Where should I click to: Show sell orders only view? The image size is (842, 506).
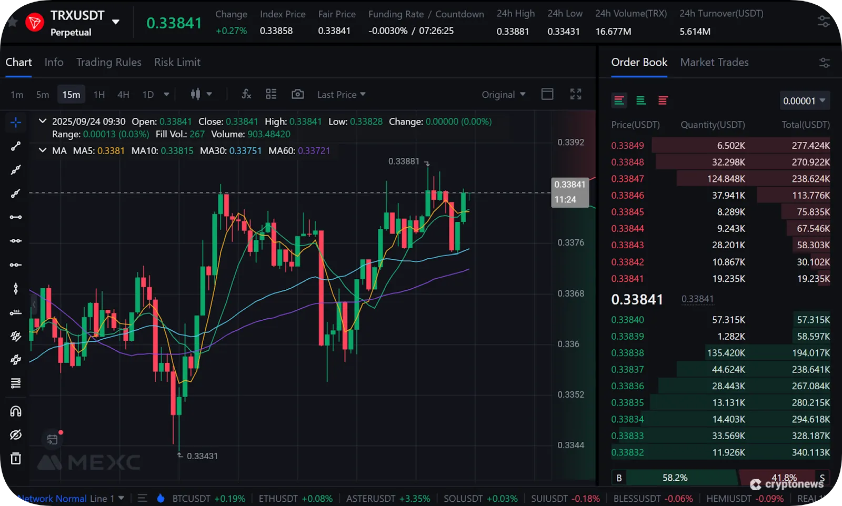coord(663,100)
